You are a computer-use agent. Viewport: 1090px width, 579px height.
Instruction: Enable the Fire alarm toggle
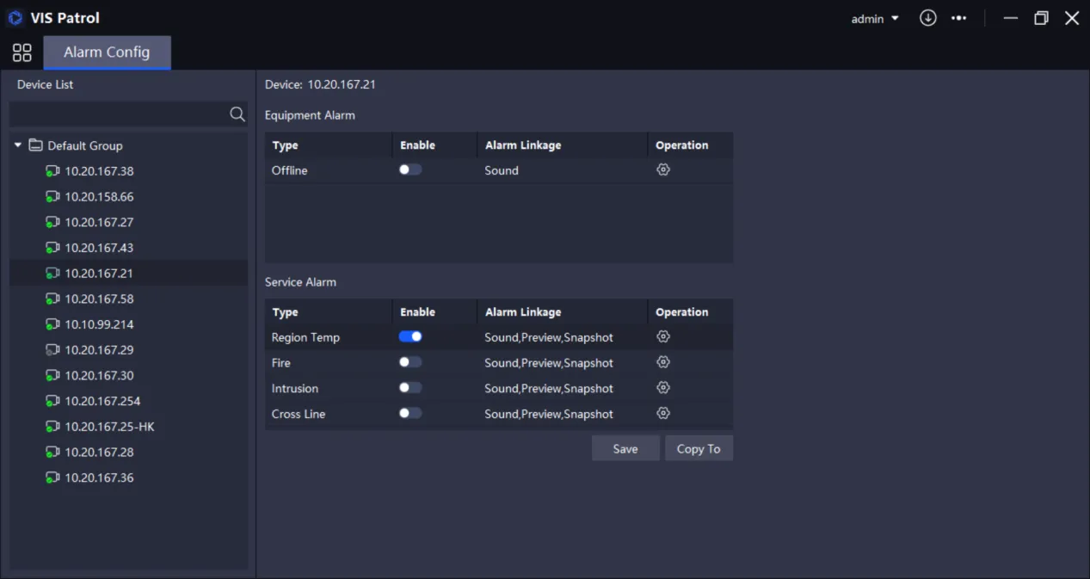tap(410, 362)
